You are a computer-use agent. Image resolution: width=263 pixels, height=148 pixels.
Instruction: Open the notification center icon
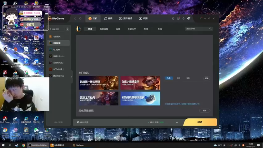pos(258,145)
